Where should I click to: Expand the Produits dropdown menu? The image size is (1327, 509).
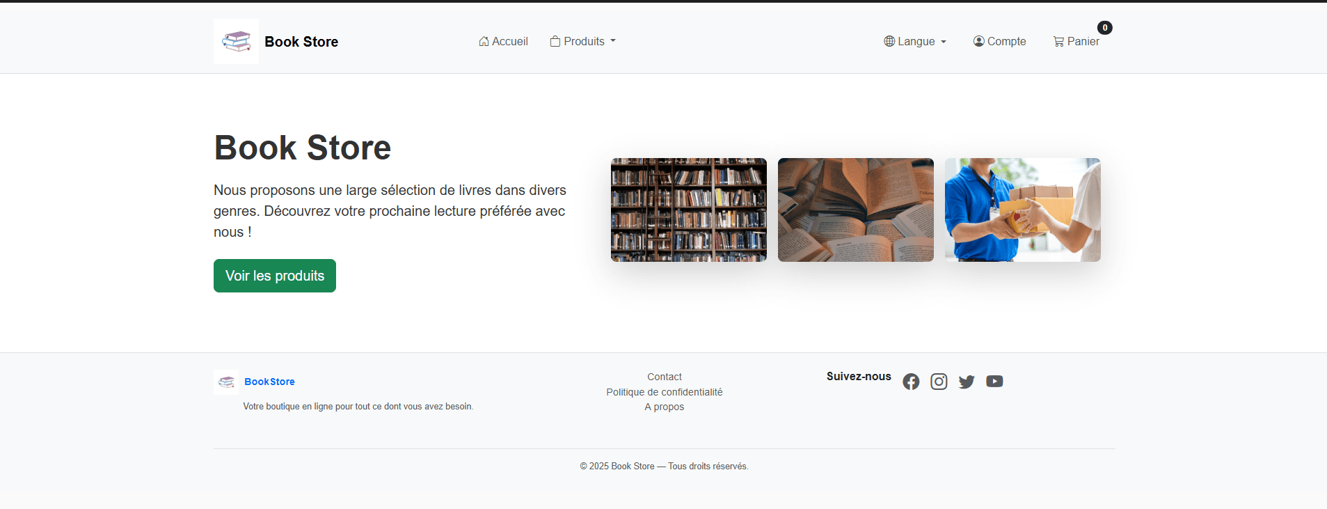coord(583,42)
